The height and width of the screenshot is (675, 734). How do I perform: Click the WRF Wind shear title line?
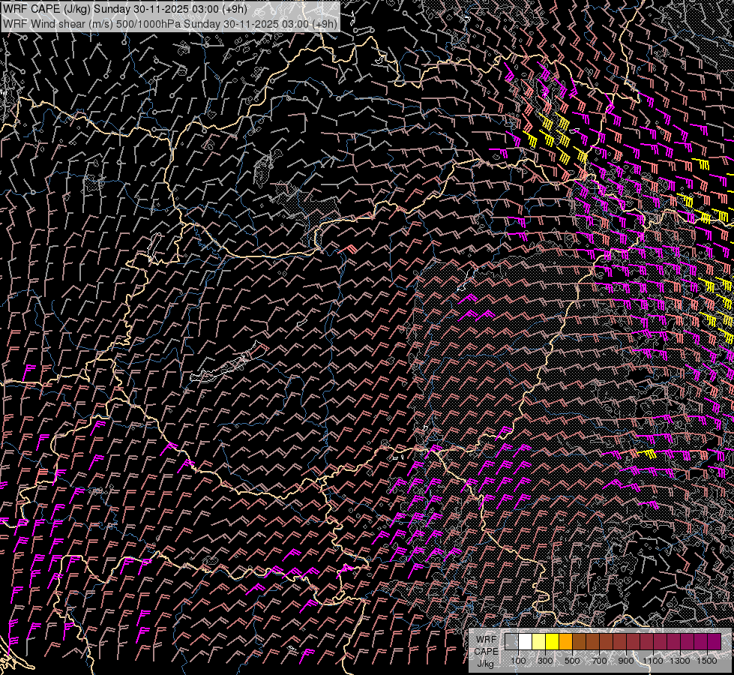point(170,24)
